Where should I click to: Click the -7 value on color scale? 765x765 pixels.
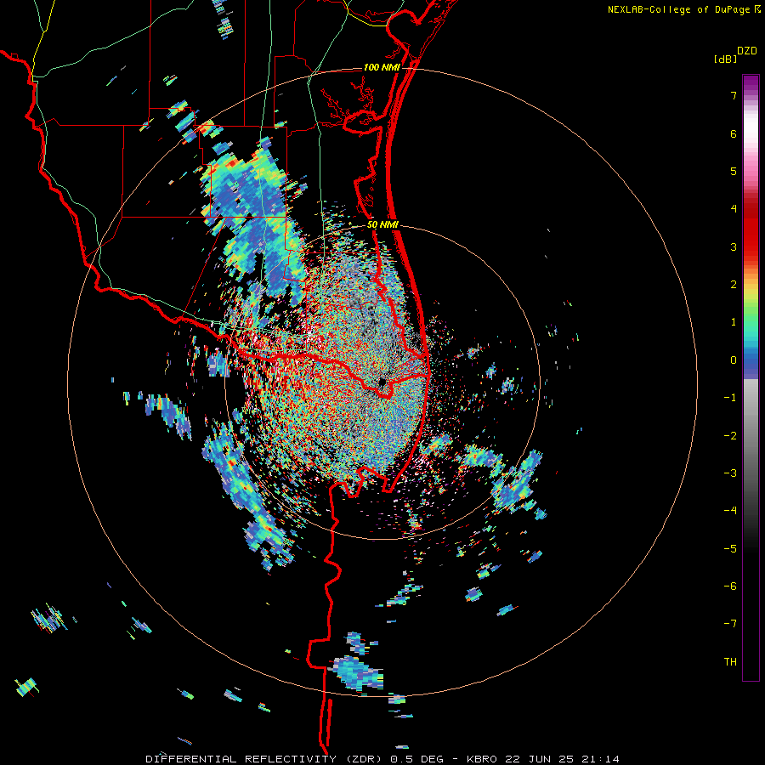730,624
